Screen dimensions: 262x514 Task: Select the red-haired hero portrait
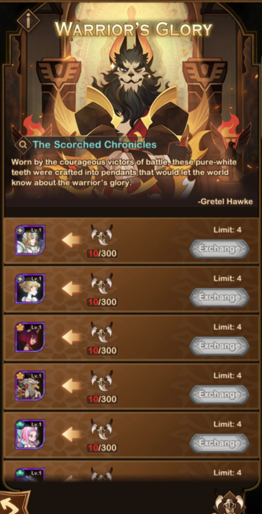coord(30,337)
